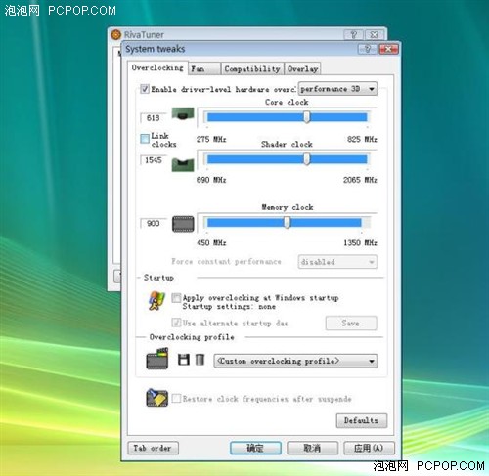The height and width of the screenshot is (476, 489).
Task: Click the core clock value field 618
Action: click(x=153, y=118)
